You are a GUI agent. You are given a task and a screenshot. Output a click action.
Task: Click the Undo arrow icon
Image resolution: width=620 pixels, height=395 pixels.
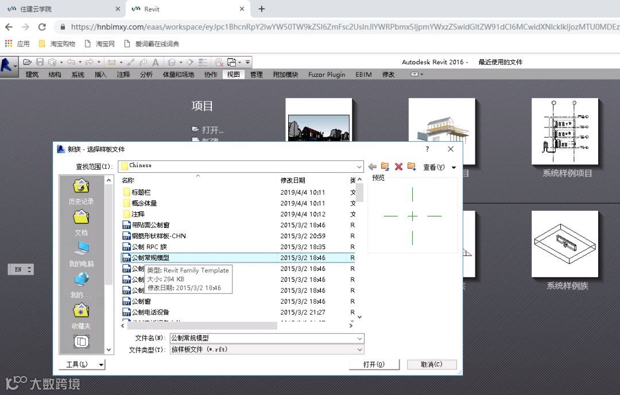click(71, 62)
